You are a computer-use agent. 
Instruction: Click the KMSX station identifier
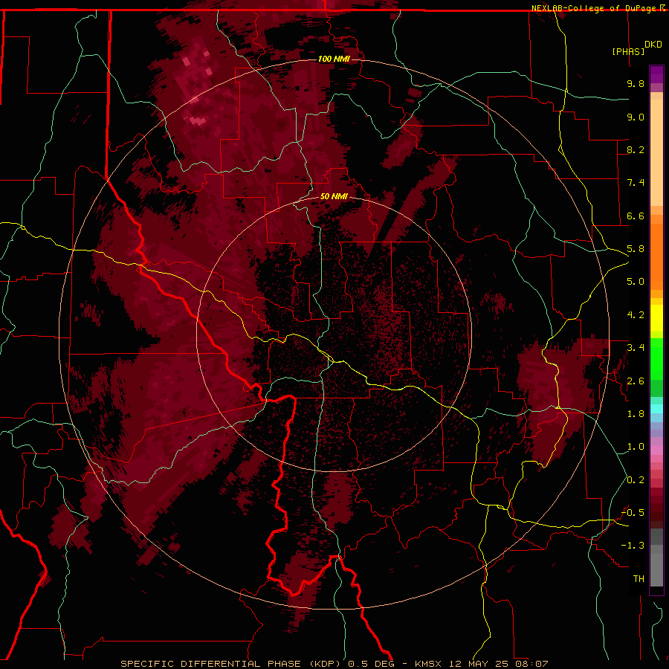428,664
